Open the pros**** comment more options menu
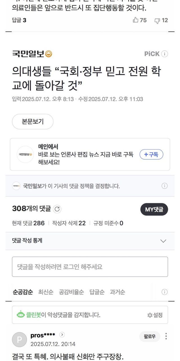Viewport: 180px width, 361px height. coord(166,336)
